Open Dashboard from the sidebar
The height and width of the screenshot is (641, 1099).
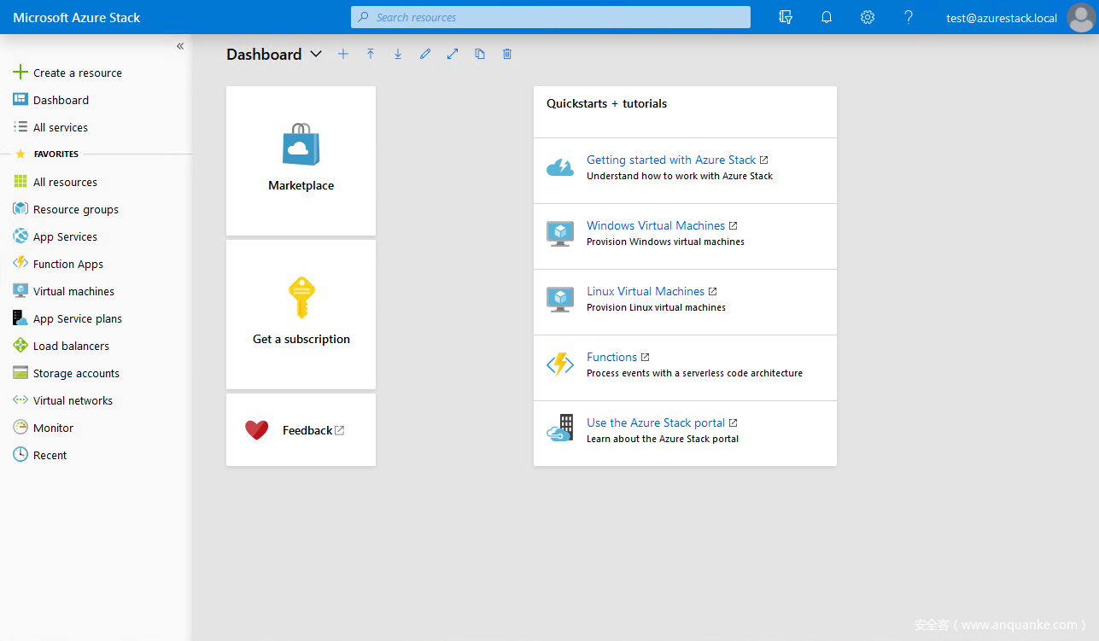point(61,100)
